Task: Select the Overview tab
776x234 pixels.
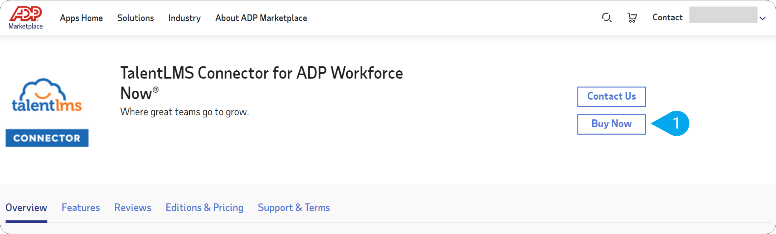Action: coord(26,208)
